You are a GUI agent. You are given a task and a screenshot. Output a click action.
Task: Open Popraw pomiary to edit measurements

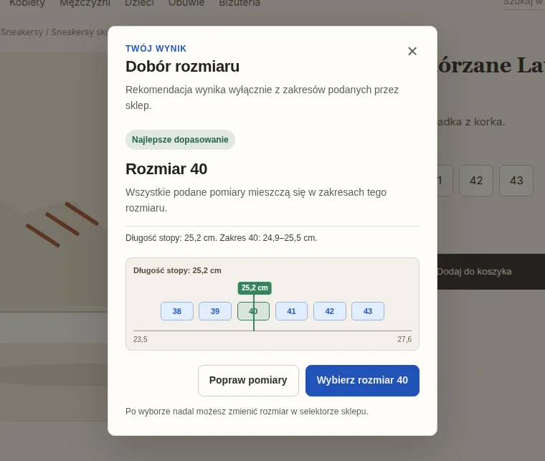point(248,381)
